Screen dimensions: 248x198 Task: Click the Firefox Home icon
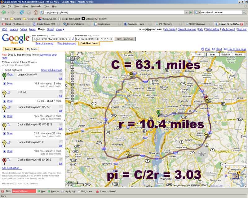click(36, 12)
